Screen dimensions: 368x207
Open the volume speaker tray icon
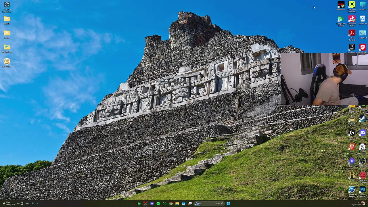tap(18, 204)
